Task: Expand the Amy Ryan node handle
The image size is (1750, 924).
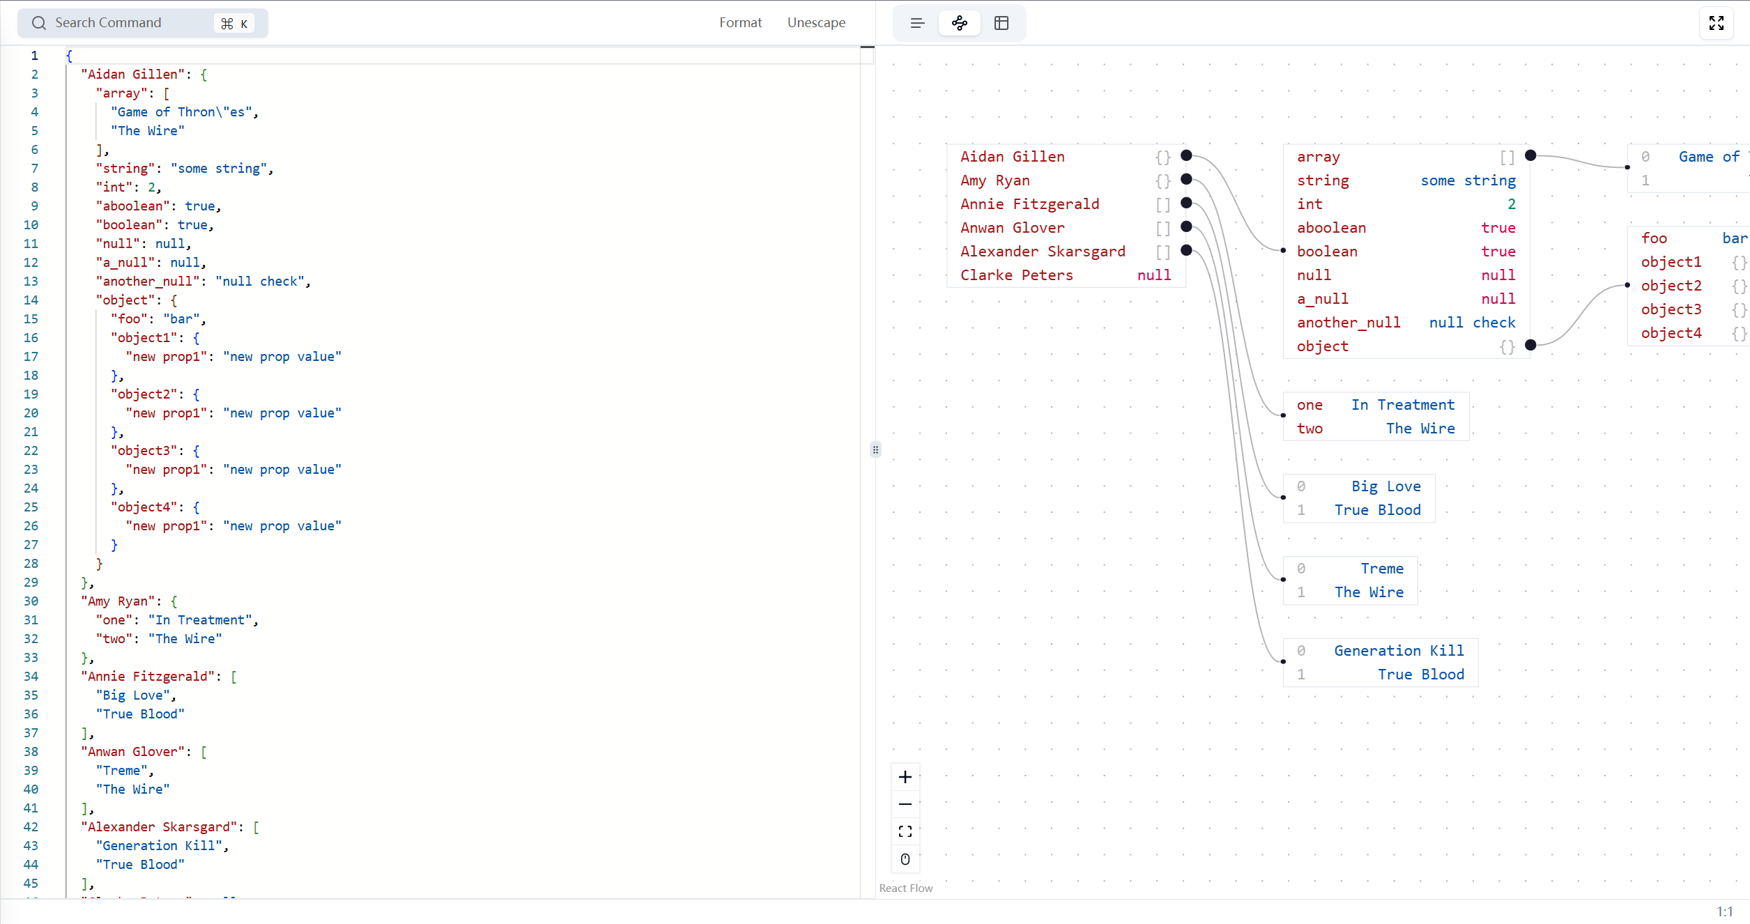Action: pos(1186,179)
